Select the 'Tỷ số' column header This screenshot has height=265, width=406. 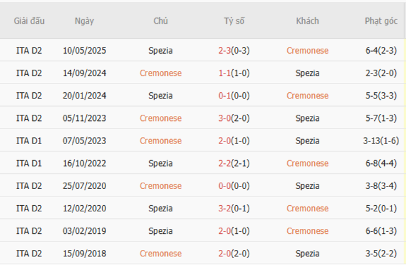pyautogui.click(x=234, y=21)
